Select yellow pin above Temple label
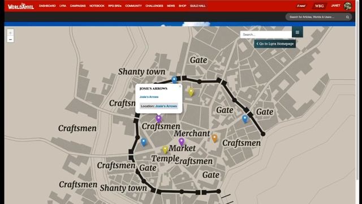Viewport: 362px width, 204px height. [165, 150]
